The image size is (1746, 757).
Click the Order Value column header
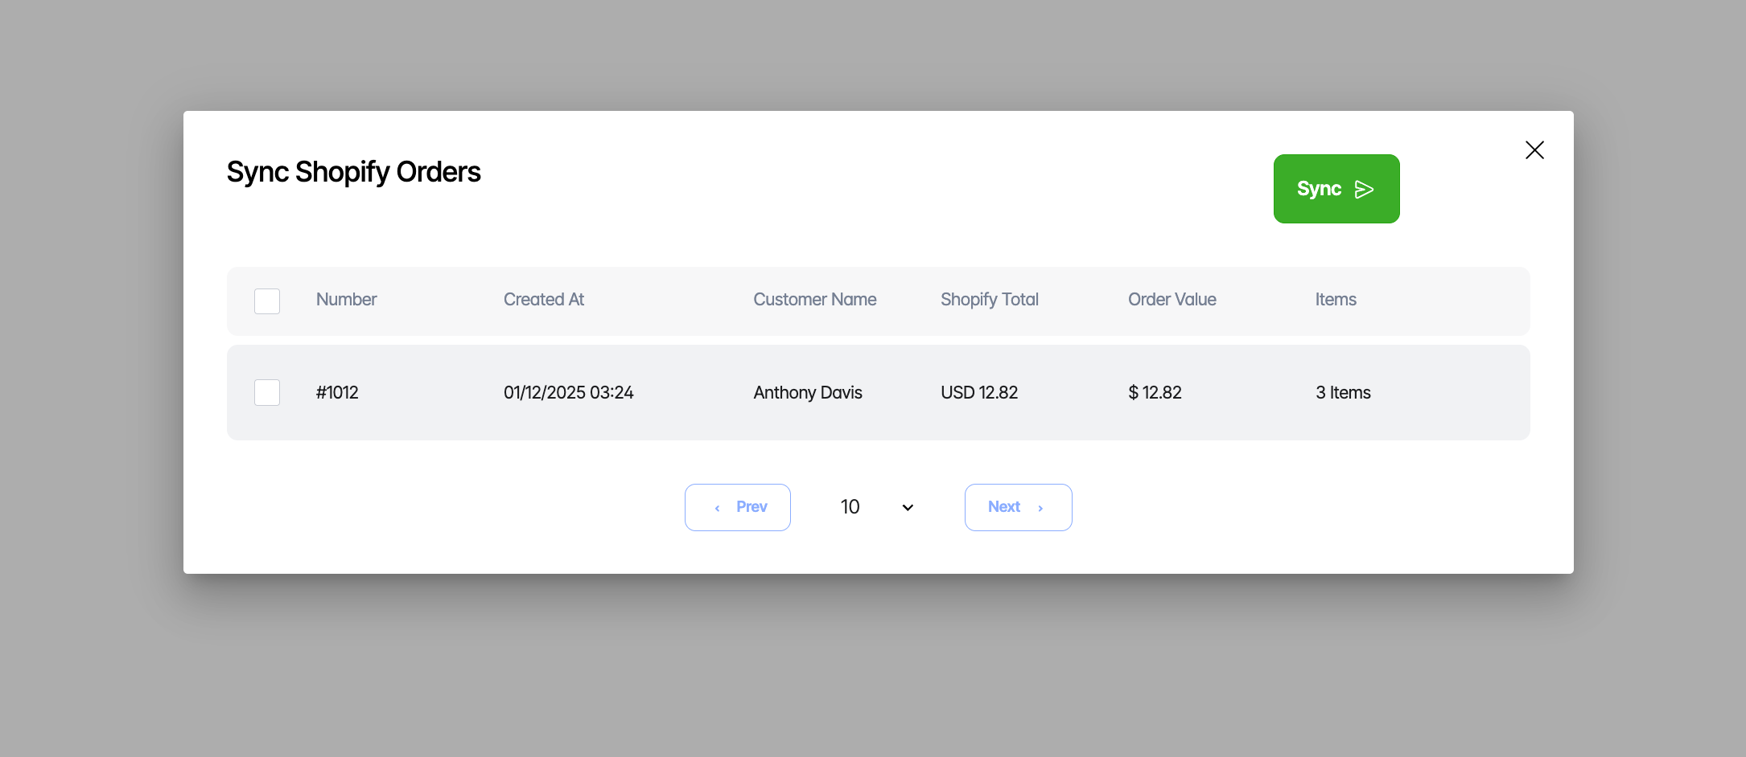point(1172,300)
